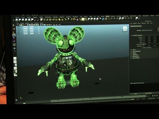
Task: Select the Soft Modification tool
Action: (14, 48)
